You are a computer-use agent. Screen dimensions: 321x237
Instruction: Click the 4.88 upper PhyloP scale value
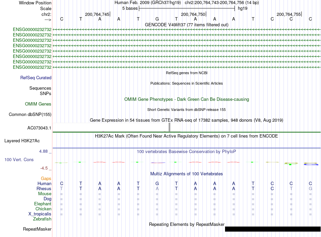[43, 151]
